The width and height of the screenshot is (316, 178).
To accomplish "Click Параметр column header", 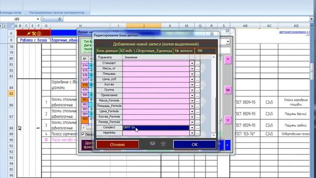I will click(x=109, y=57).
